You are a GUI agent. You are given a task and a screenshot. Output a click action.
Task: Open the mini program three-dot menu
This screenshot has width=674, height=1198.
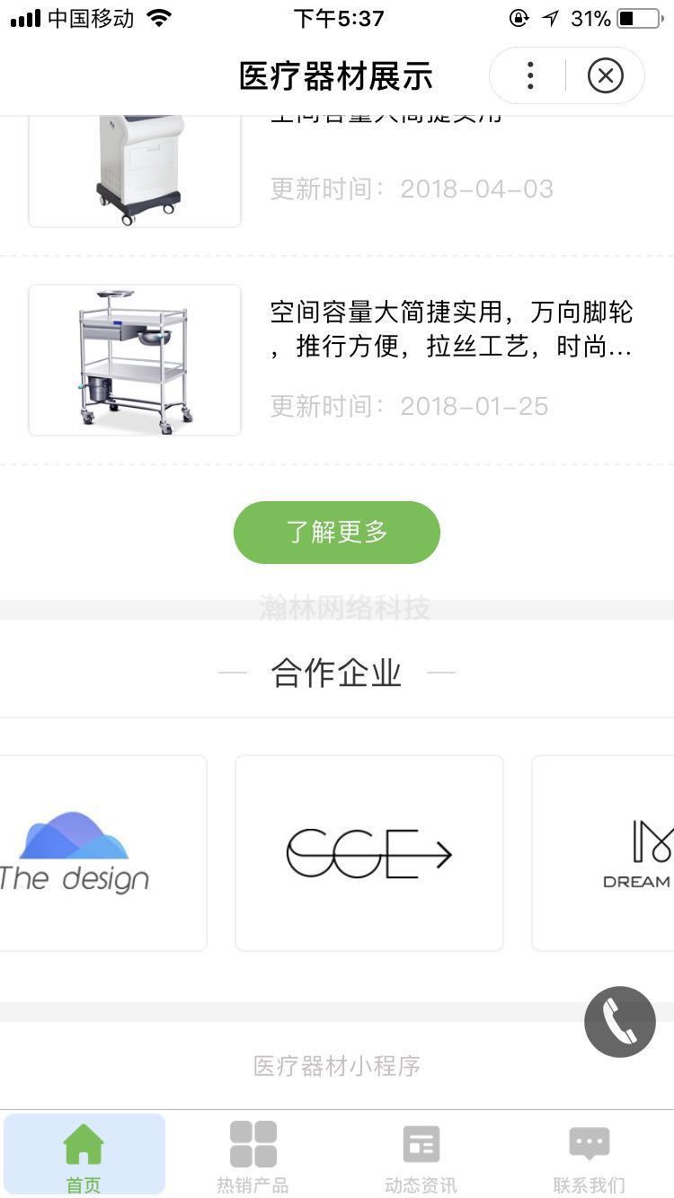point(530,75)
